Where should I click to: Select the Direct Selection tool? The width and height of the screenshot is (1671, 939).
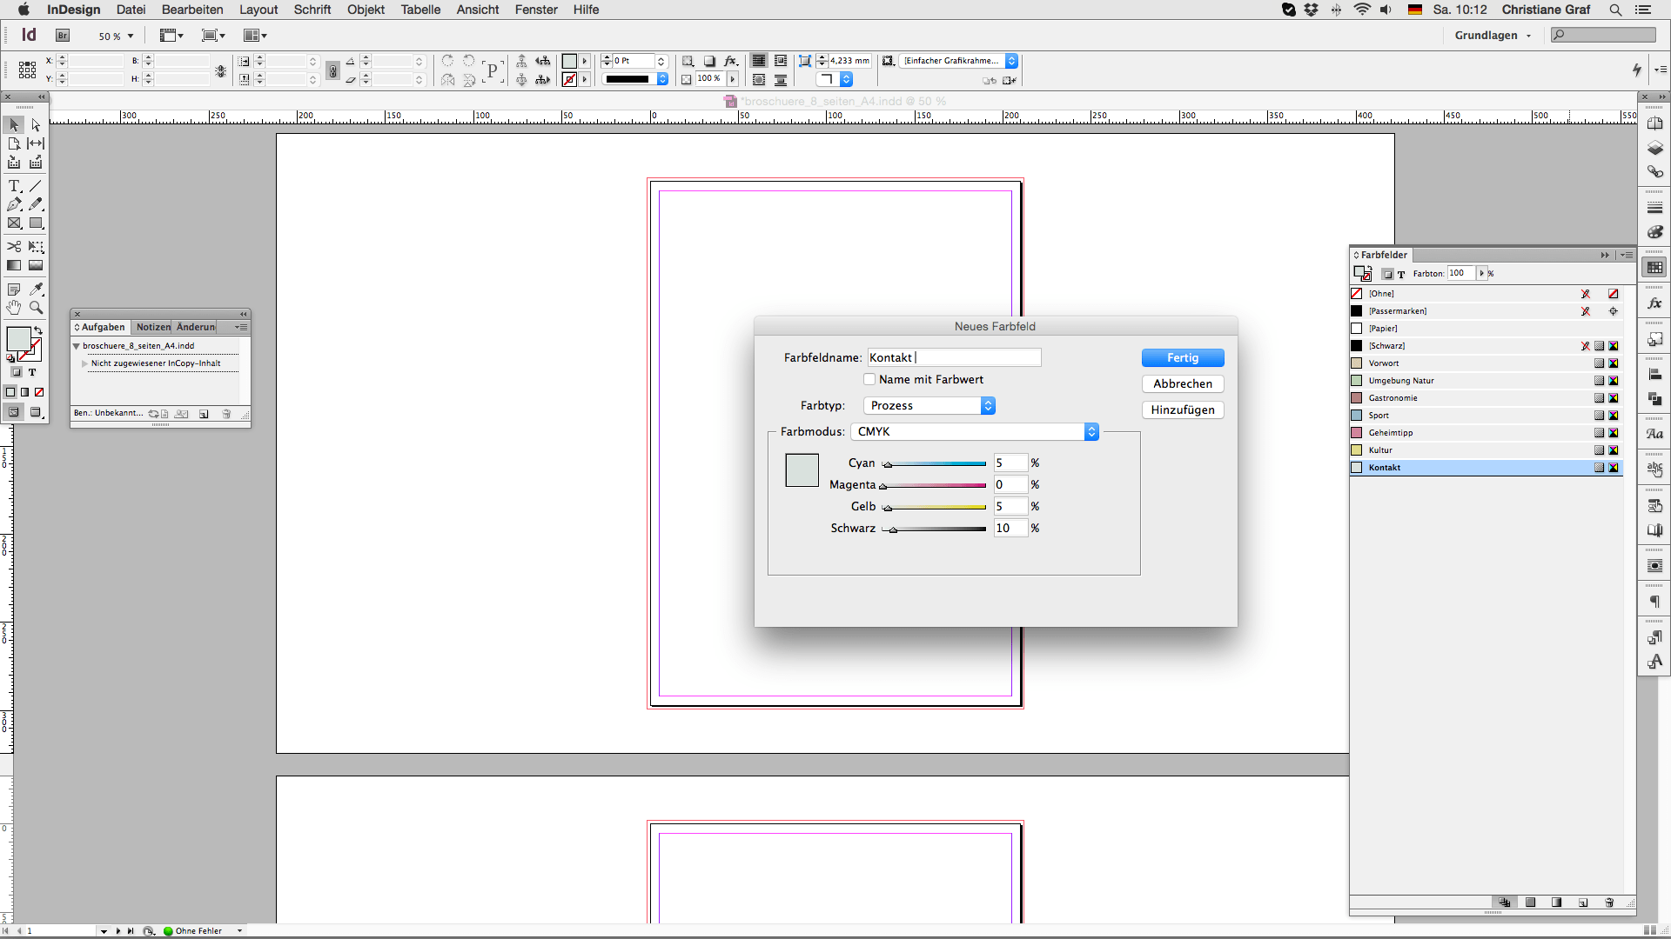36,125
